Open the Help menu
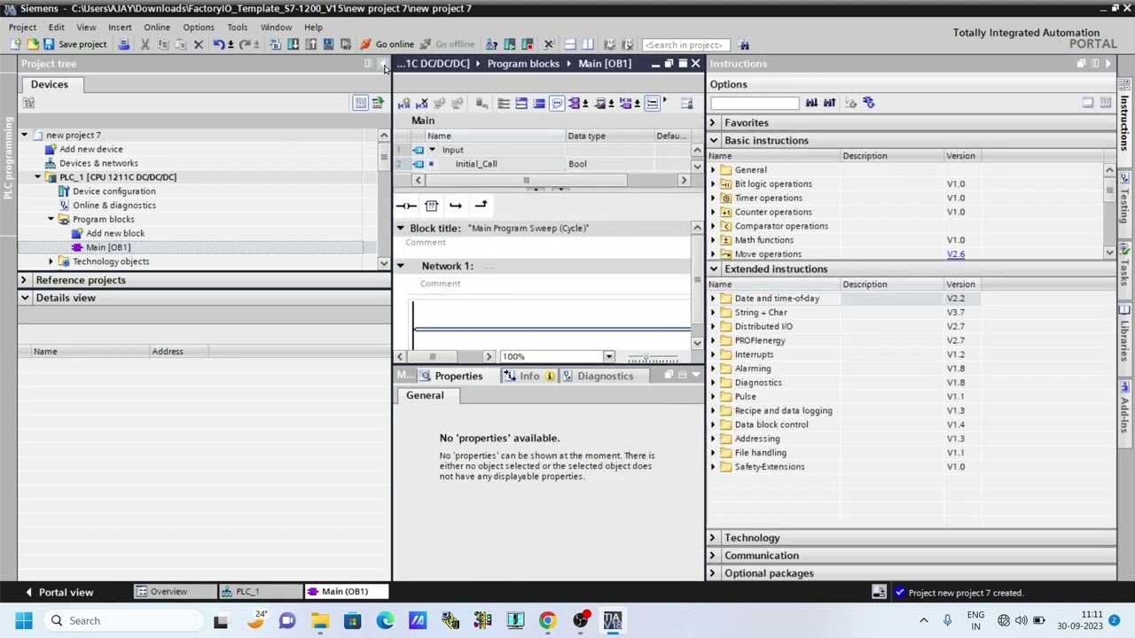Image resolution: width=1135 pixels, height=638 pixels. pos(313,27)
